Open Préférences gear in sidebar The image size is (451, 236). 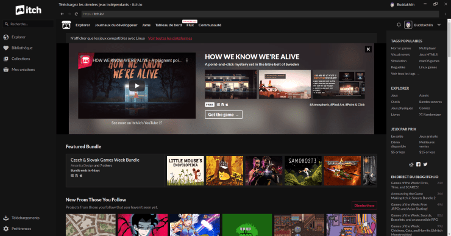[5, 229]
